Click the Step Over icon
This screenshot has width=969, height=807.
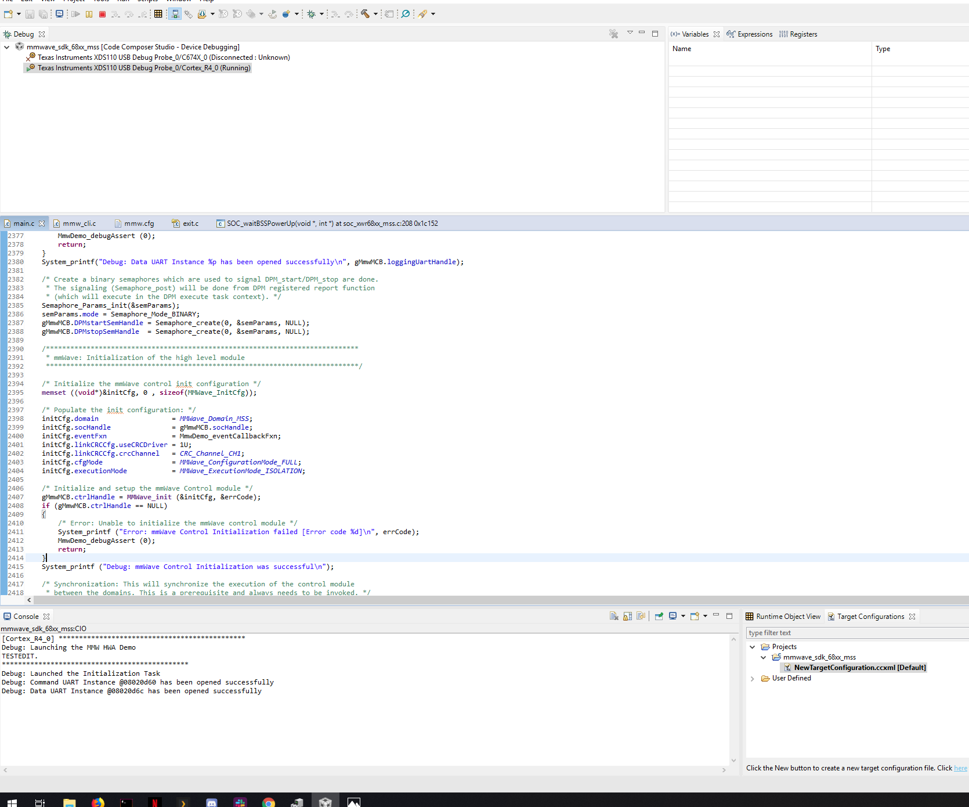(x=129, y=14)
